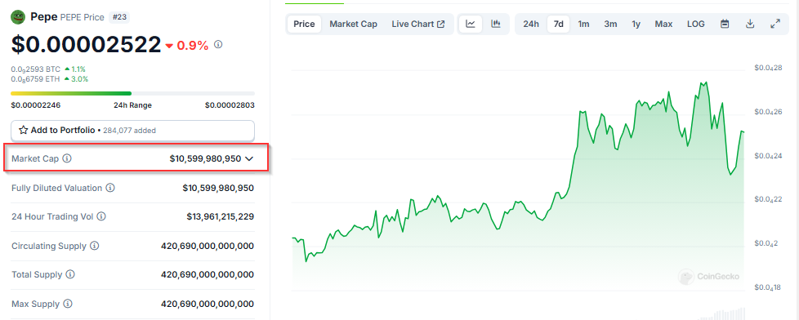Click info icon beside 24 Hour Trading Vol
Viewport: 799px width, 320px height.
(100, 216)
